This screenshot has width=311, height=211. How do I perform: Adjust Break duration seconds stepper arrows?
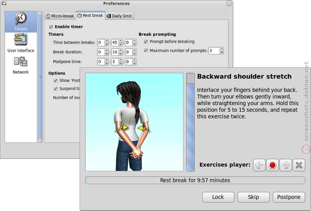point(135,52)
